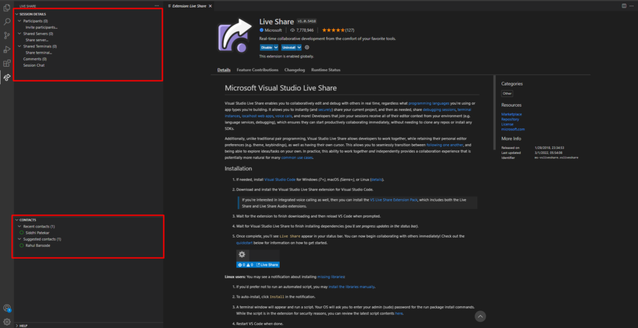This screenshot has height=328, width=638.
Task: Click the split editor icon top right
Action: click(x=624, y=6)
